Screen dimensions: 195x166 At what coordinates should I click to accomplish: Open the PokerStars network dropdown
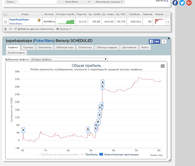(x=75, y=2)
